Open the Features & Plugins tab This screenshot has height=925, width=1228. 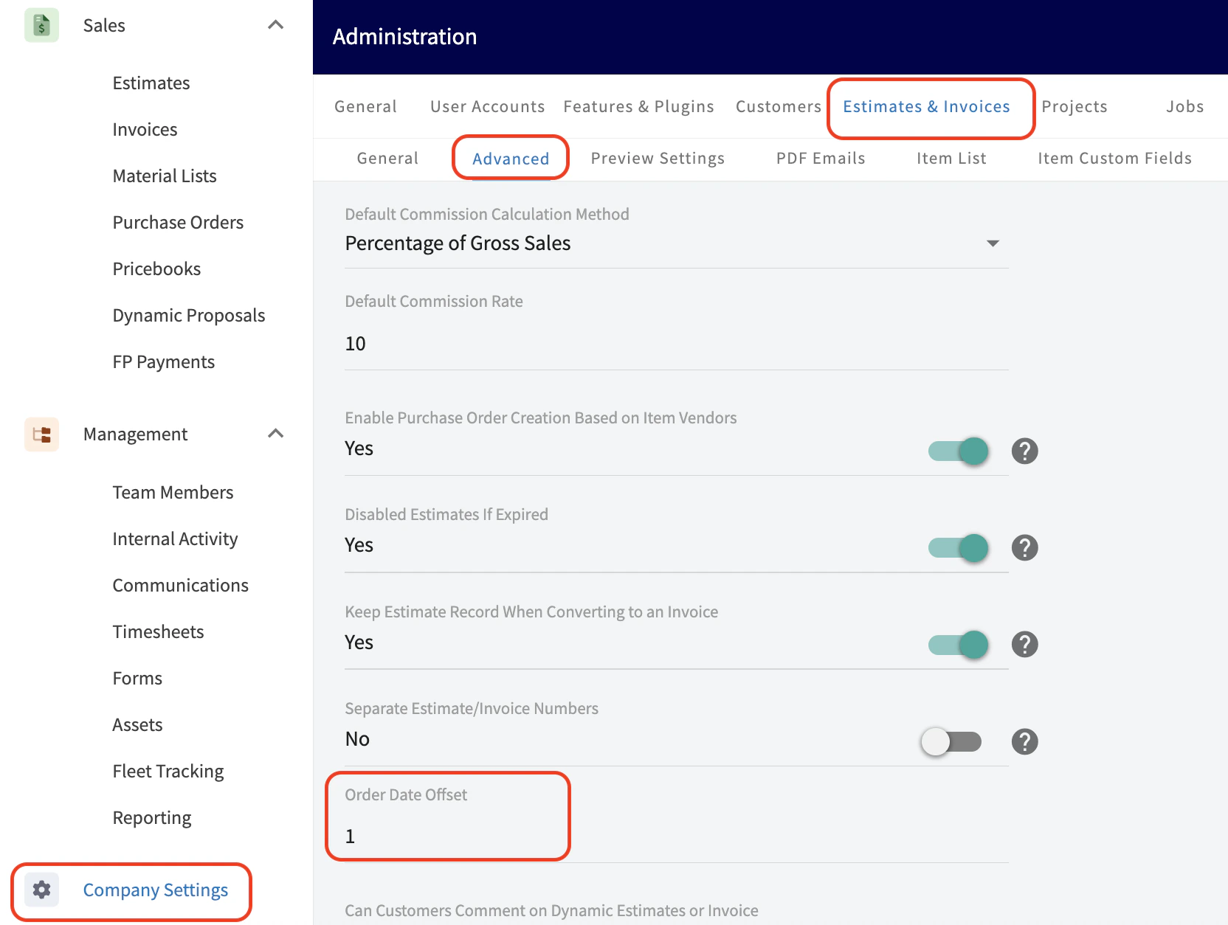click(638, 107)
